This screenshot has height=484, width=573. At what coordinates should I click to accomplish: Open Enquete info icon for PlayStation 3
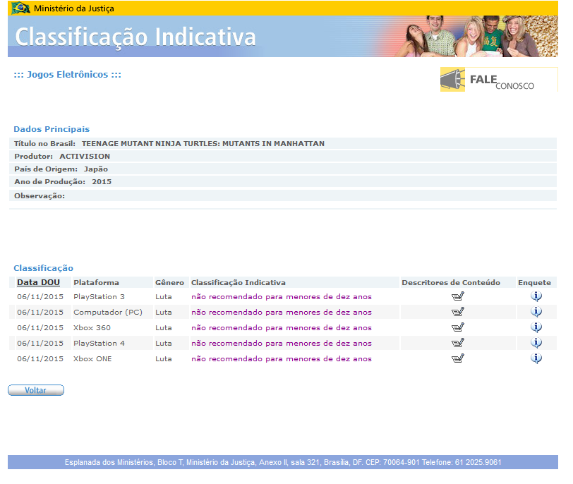[536, 296]
